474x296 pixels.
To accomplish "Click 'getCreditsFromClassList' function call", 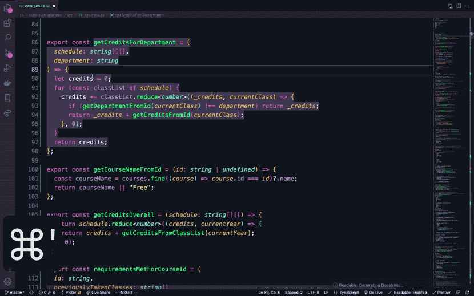I will [x=163, y=233].
